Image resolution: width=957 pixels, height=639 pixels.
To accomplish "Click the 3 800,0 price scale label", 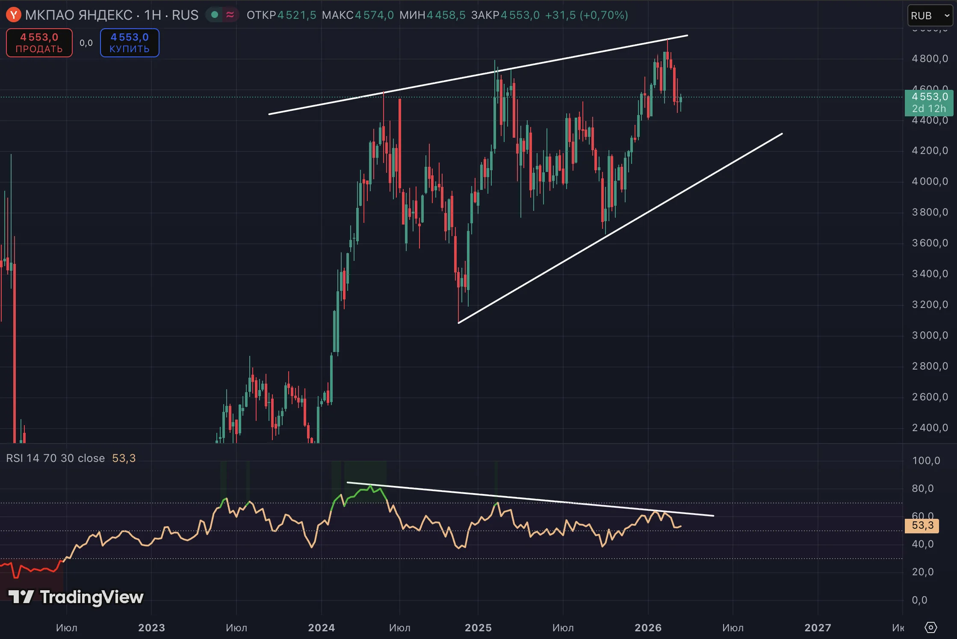I will click(930, 212).
